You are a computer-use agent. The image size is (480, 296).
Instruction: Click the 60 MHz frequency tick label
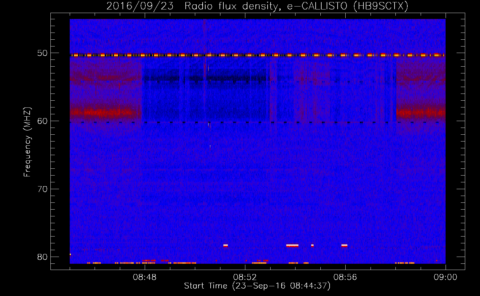(x=42, y=121)
